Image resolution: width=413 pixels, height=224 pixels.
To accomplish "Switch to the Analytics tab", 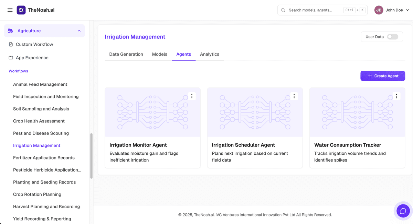I will (210, 54).
